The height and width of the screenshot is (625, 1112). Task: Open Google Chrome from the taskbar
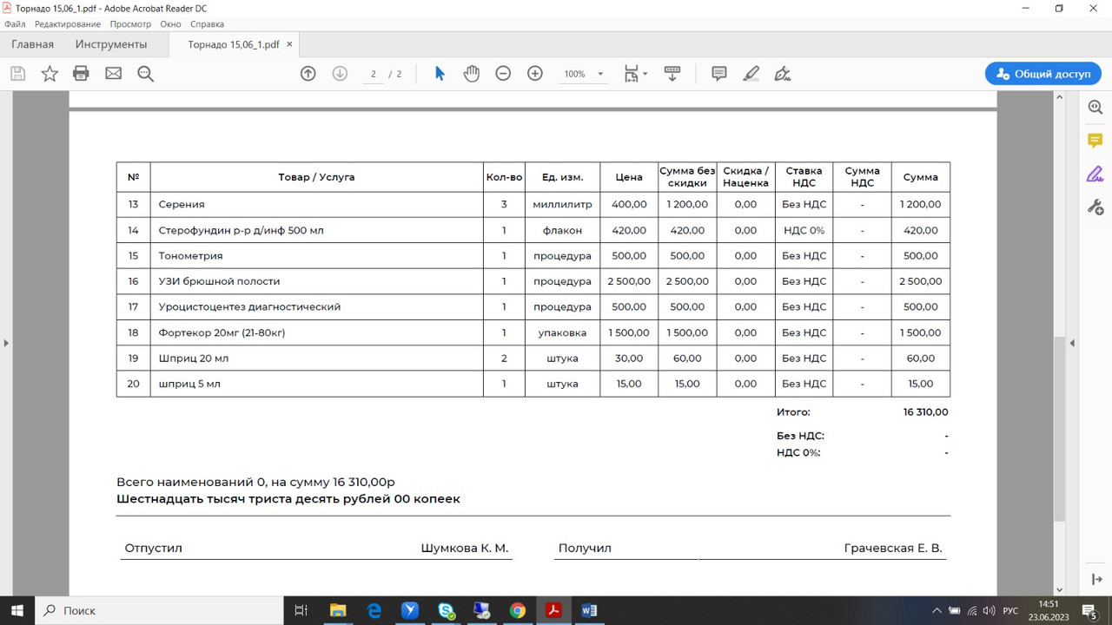click(517, 610)
